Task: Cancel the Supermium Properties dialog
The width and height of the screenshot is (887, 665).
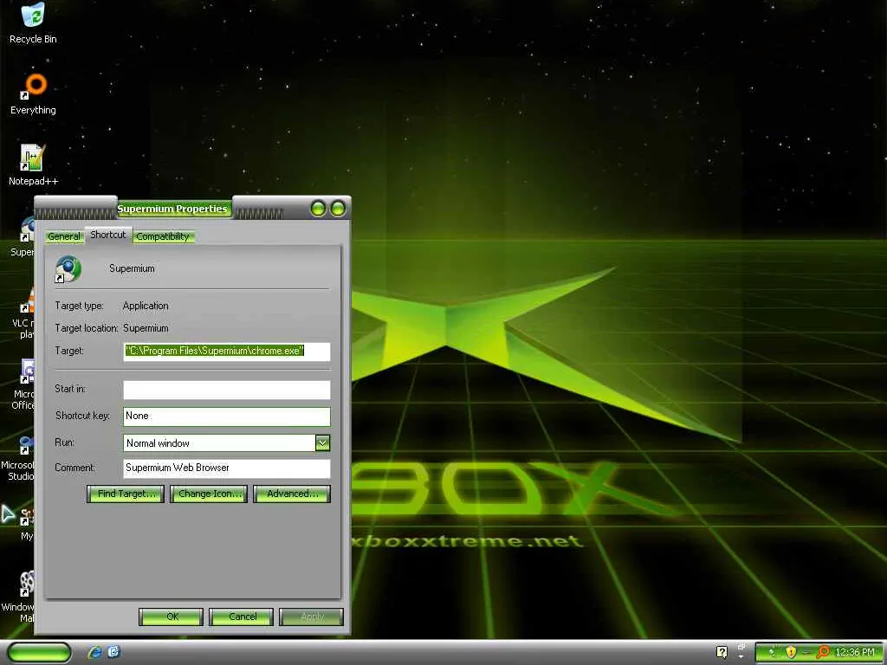Action: click(x=241, y=617)
